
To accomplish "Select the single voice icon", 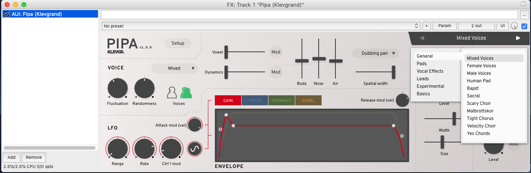I will pos(171,93).
